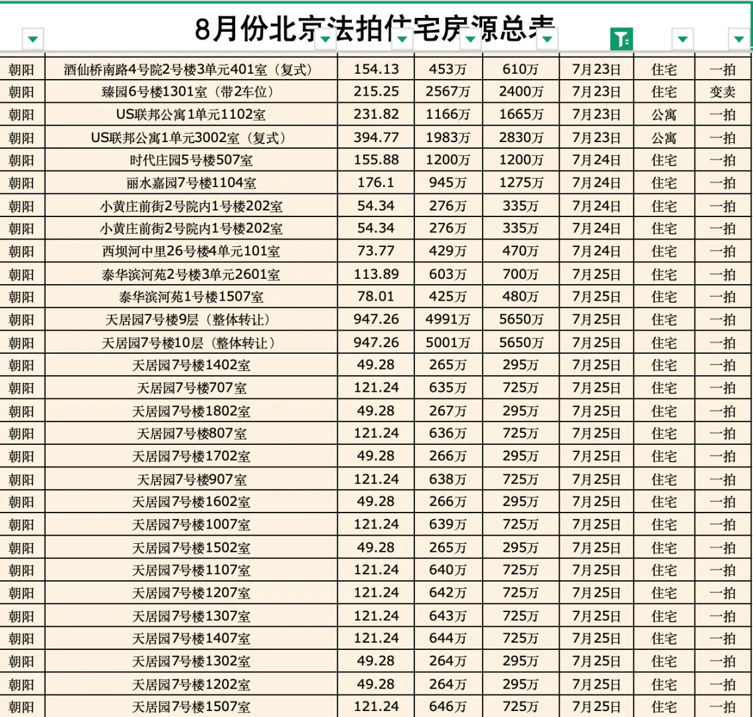Image resolution: width=753 pixels, height=717 pixels.
Task: Click area value 154.13
Action: [376, 70]
